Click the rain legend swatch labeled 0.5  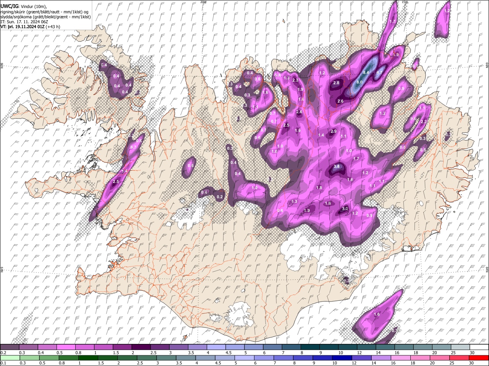49,358
